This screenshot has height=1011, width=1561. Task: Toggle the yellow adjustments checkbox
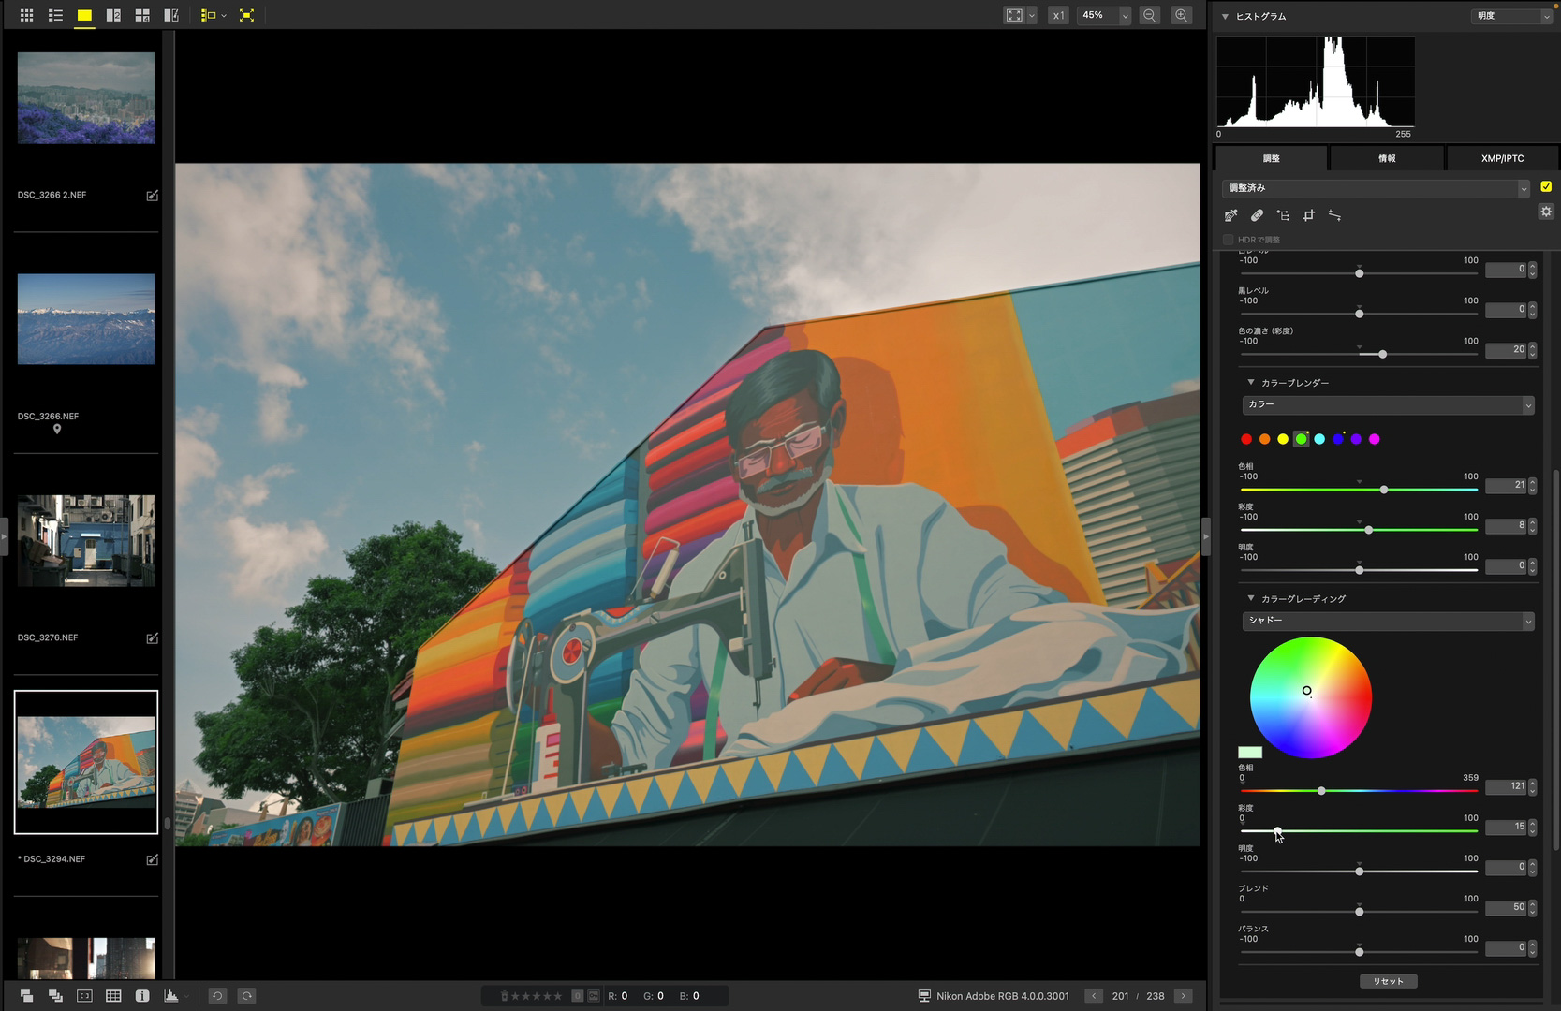point(1546,187)
